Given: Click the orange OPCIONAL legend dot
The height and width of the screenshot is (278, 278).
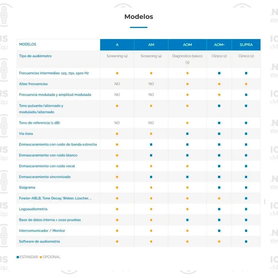Looking at the screenshot, I should (x=41, y=257).
